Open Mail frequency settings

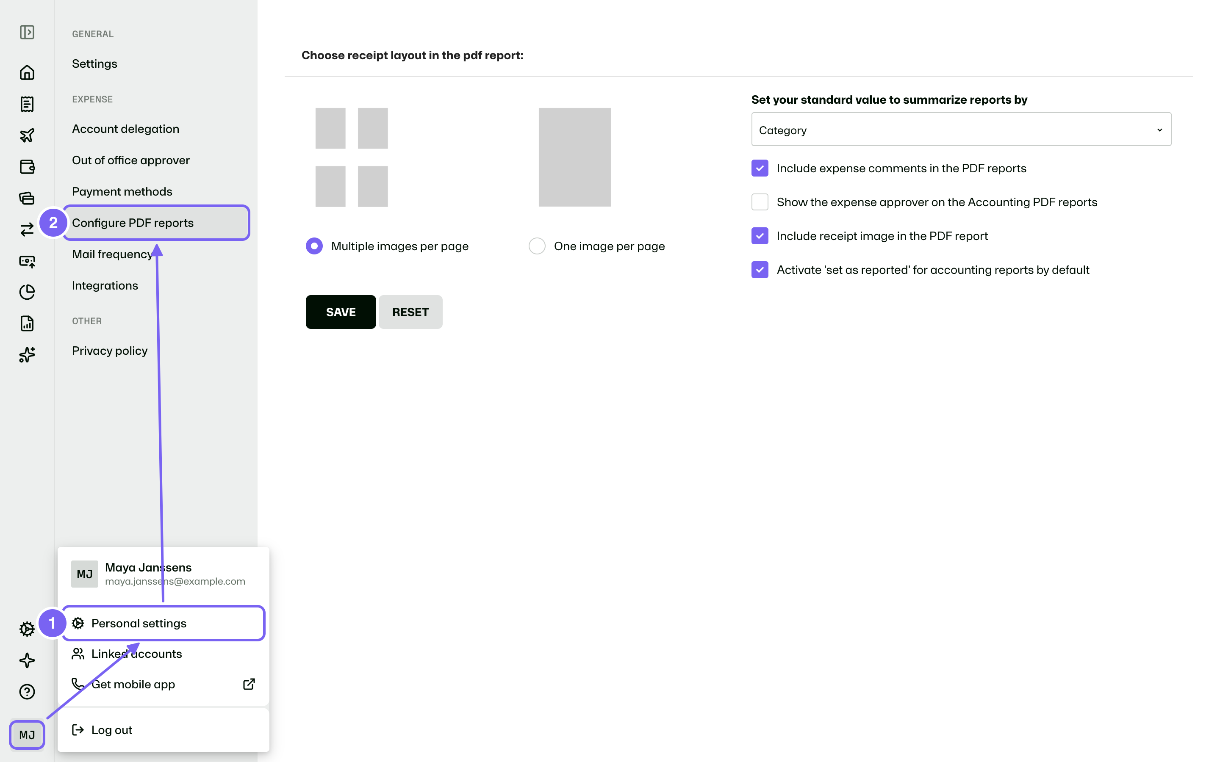click(111, 254)
